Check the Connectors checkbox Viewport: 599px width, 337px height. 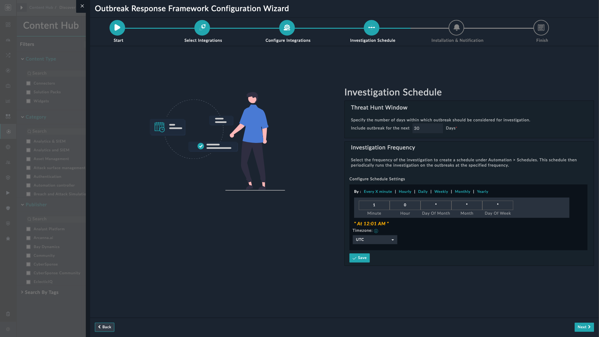[x=28, y=83]
